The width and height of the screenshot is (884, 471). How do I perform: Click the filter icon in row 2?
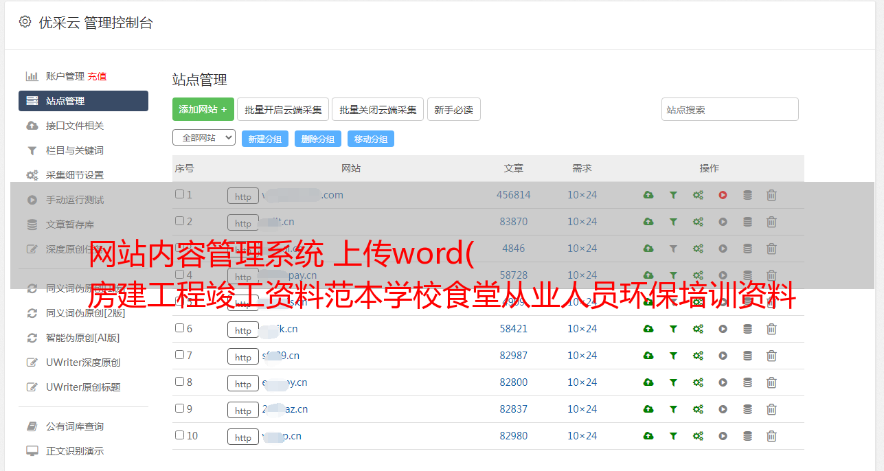pos(673,222)
